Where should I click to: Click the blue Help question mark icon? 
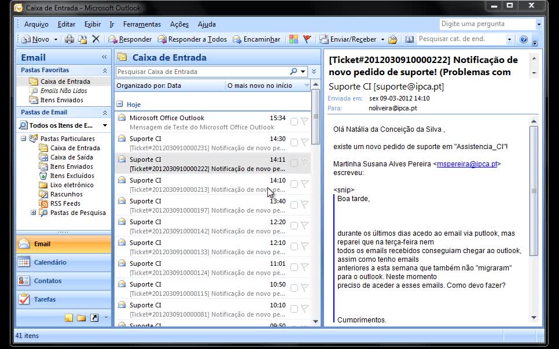[x=523, y=39]
